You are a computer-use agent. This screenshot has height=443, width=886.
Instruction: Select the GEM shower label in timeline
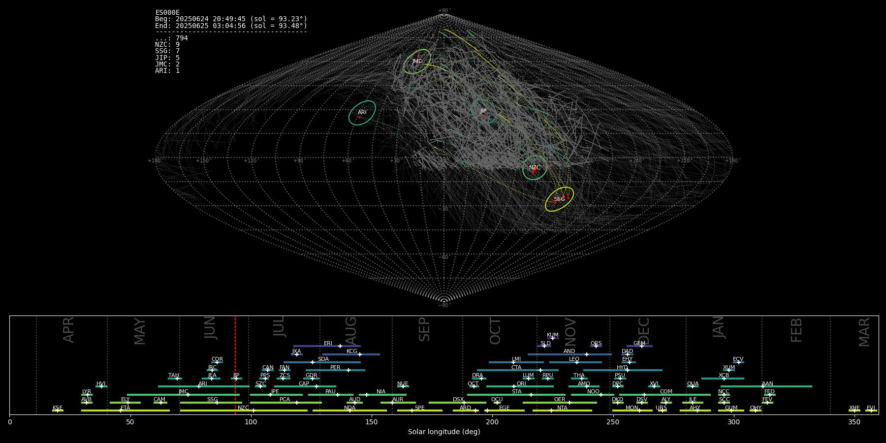(x=639, y=344)
